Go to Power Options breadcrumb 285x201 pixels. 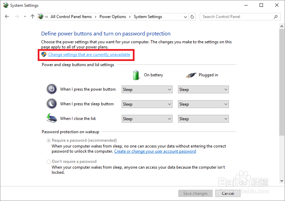point(112,17)
